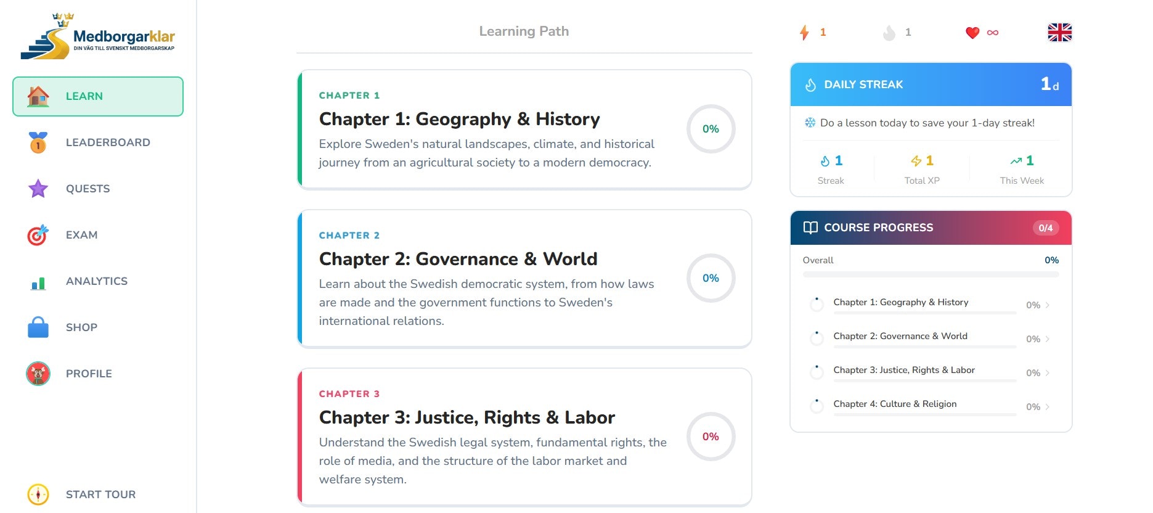
Task: Switch language with the UK flag
Action: 1060,33
